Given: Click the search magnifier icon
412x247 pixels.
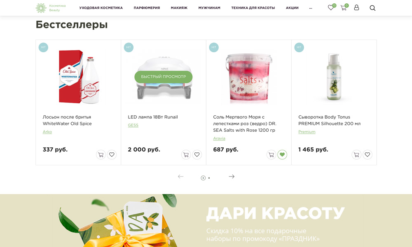Looking at the screenshot, I should [372, 8].
